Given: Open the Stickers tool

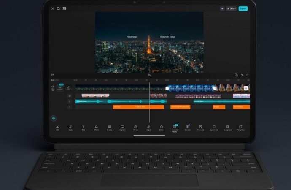Looking at the screenshot, I should [162, 128].
